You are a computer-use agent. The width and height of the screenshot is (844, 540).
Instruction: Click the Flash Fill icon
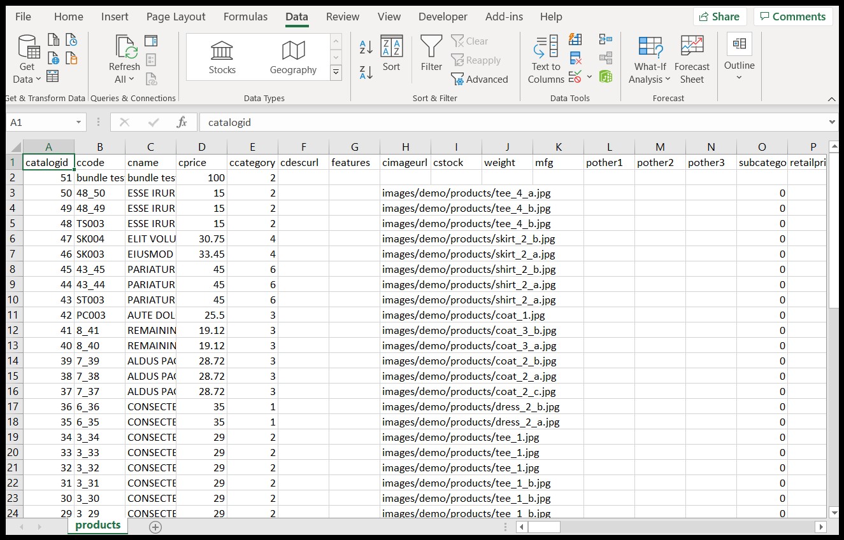point(575,40)
